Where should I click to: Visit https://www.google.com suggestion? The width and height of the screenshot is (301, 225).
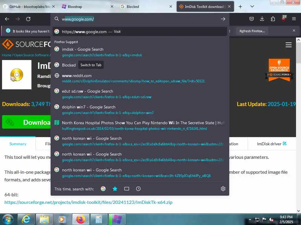[140, 32]
